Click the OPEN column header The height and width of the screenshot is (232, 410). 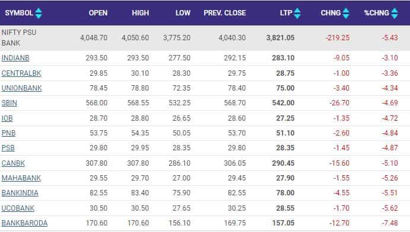tap(98, 13)
